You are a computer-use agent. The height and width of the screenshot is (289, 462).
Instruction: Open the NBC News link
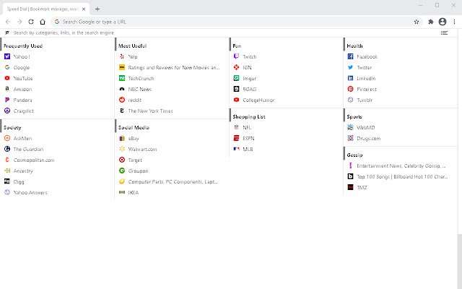tap(139, 89)
